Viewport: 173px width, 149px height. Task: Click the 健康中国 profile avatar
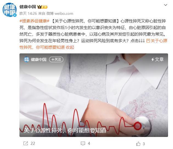10,10
